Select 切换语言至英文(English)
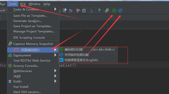169x94 pixels. 88,60
